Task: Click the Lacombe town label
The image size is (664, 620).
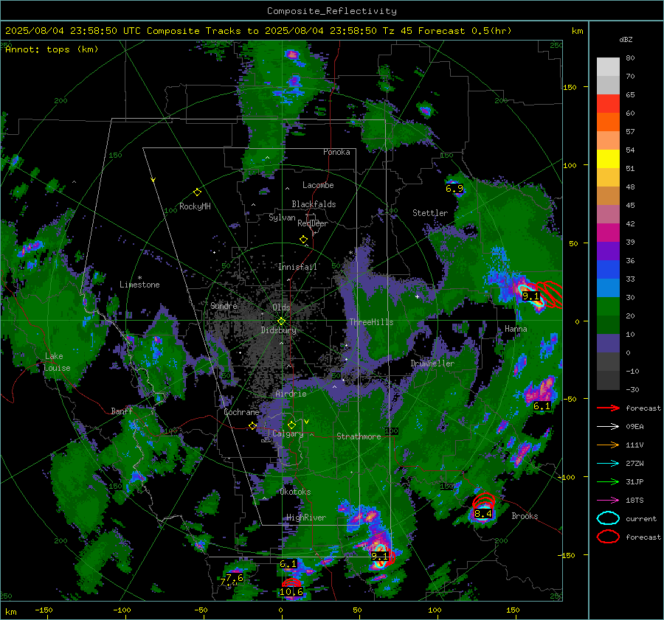Action: pyautogui.click(x=318, y=185)
